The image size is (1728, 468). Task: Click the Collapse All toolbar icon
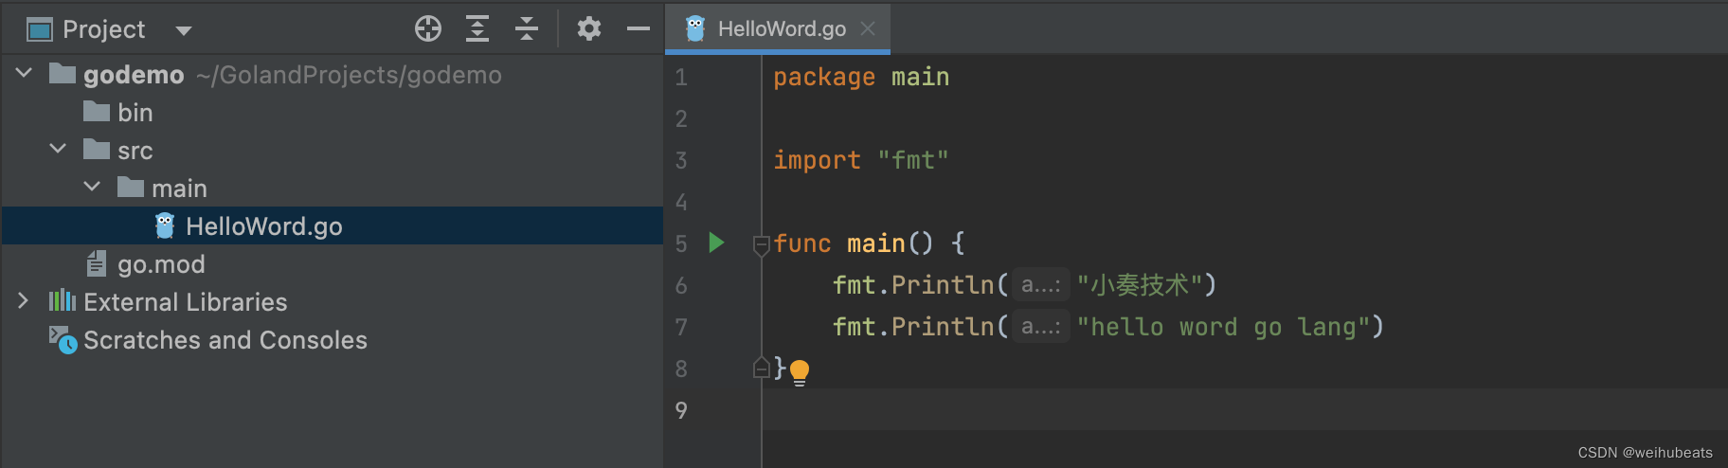(x=527, y=29)
